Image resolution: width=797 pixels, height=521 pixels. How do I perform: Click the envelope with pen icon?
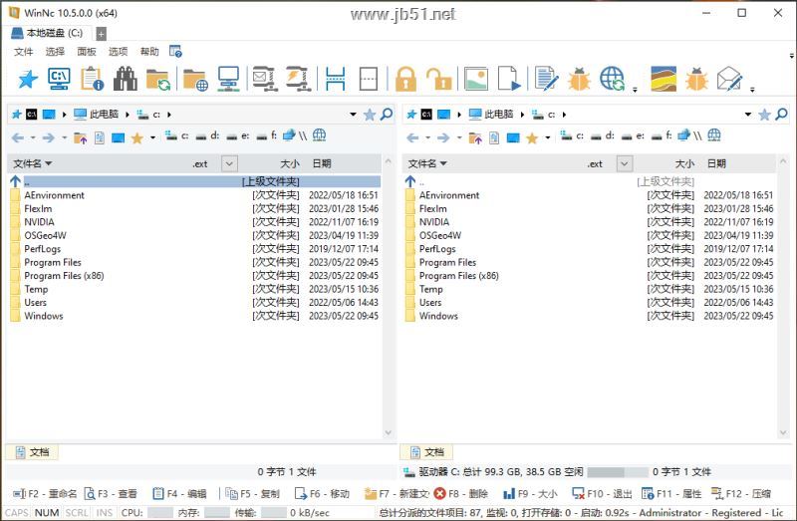[x=729, y=79]
